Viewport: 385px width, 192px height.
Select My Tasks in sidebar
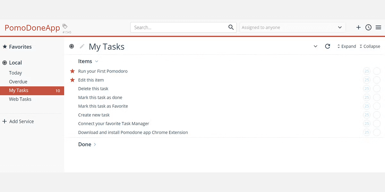(32, 91)
